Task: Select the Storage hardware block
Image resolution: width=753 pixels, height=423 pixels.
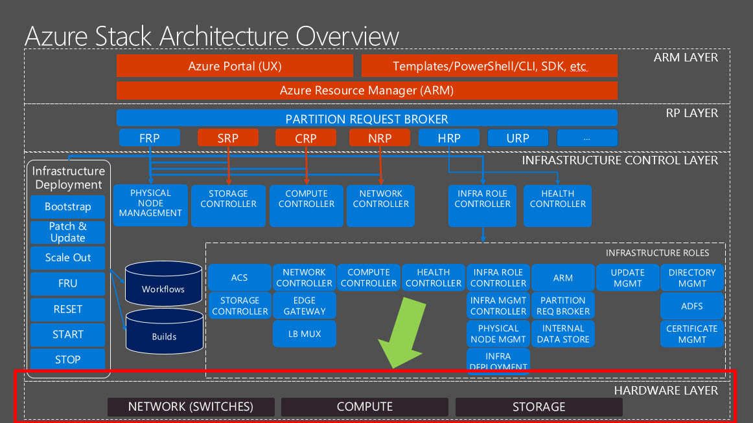Action: [x=539, y=407]
